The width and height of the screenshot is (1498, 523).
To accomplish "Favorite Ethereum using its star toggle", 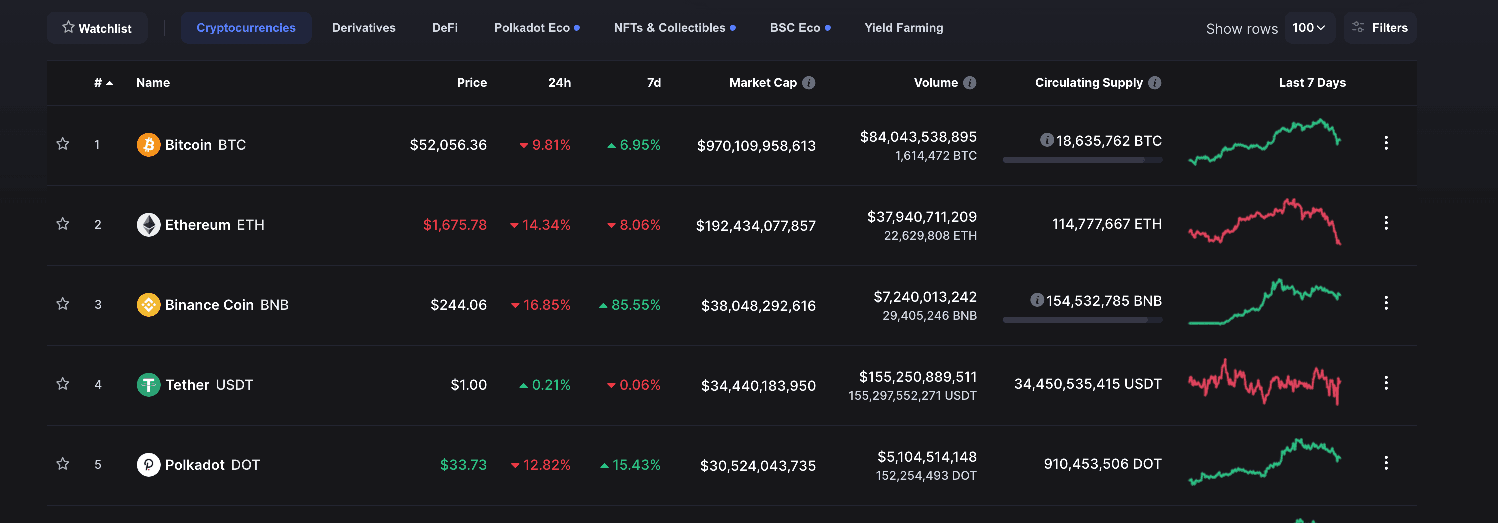I will [63, 224].
